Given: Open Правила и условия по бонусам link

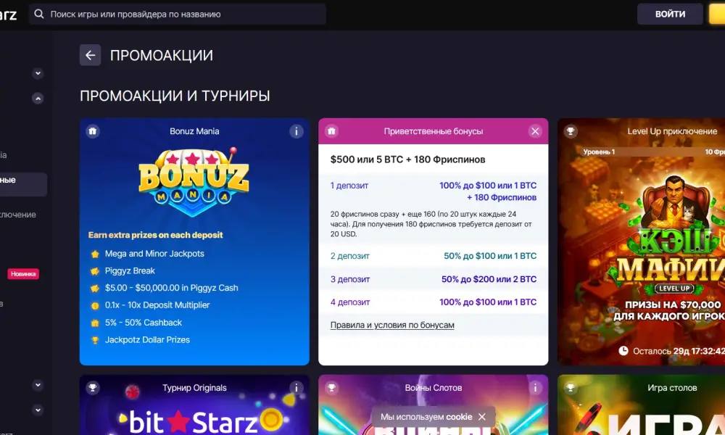Looking at the screenshot, I should [x=392, y=325].
